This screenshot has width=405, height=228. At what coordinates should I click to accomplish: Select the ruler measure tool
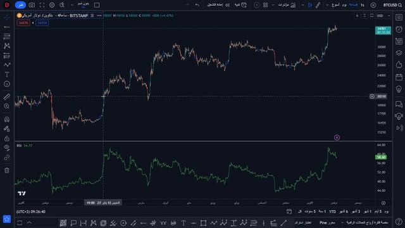point(7,97)
